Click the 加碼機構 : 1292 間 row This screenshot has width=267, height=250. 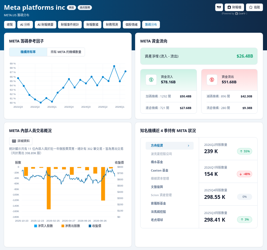click(168, 96)
